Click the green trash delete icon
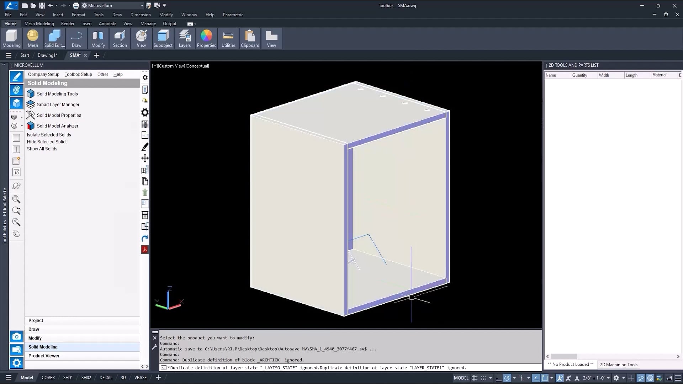 tap(145, 193)
